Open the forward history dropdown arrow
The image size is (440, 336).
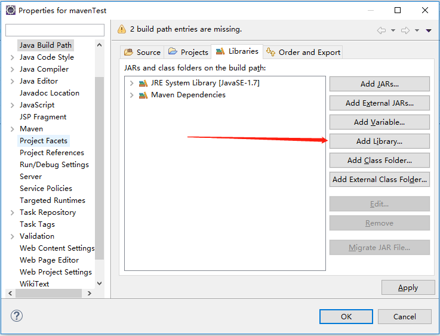point(417,30)
